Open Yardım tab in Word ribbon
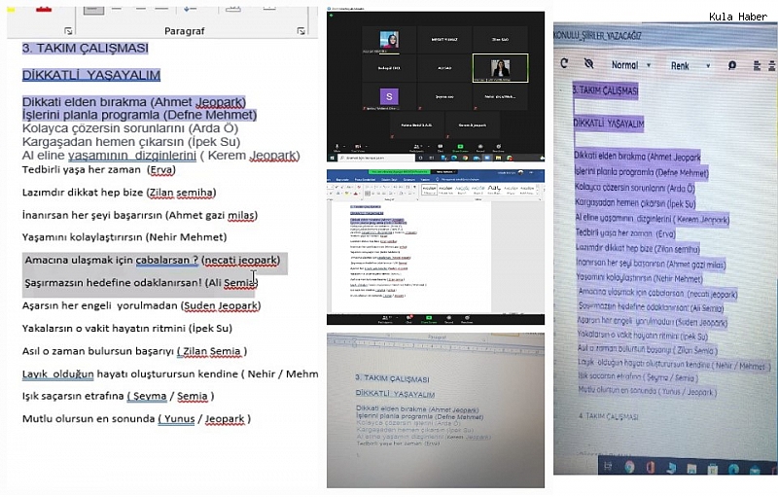This screenshot has height=497, width=778. tap(425, 180)
